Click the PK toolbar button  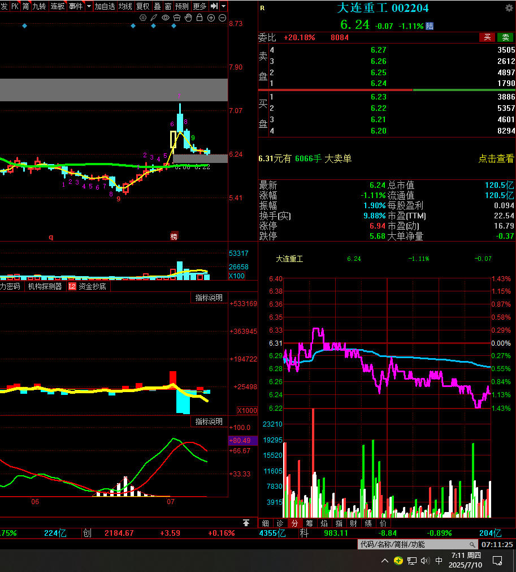tap(15, 6)
